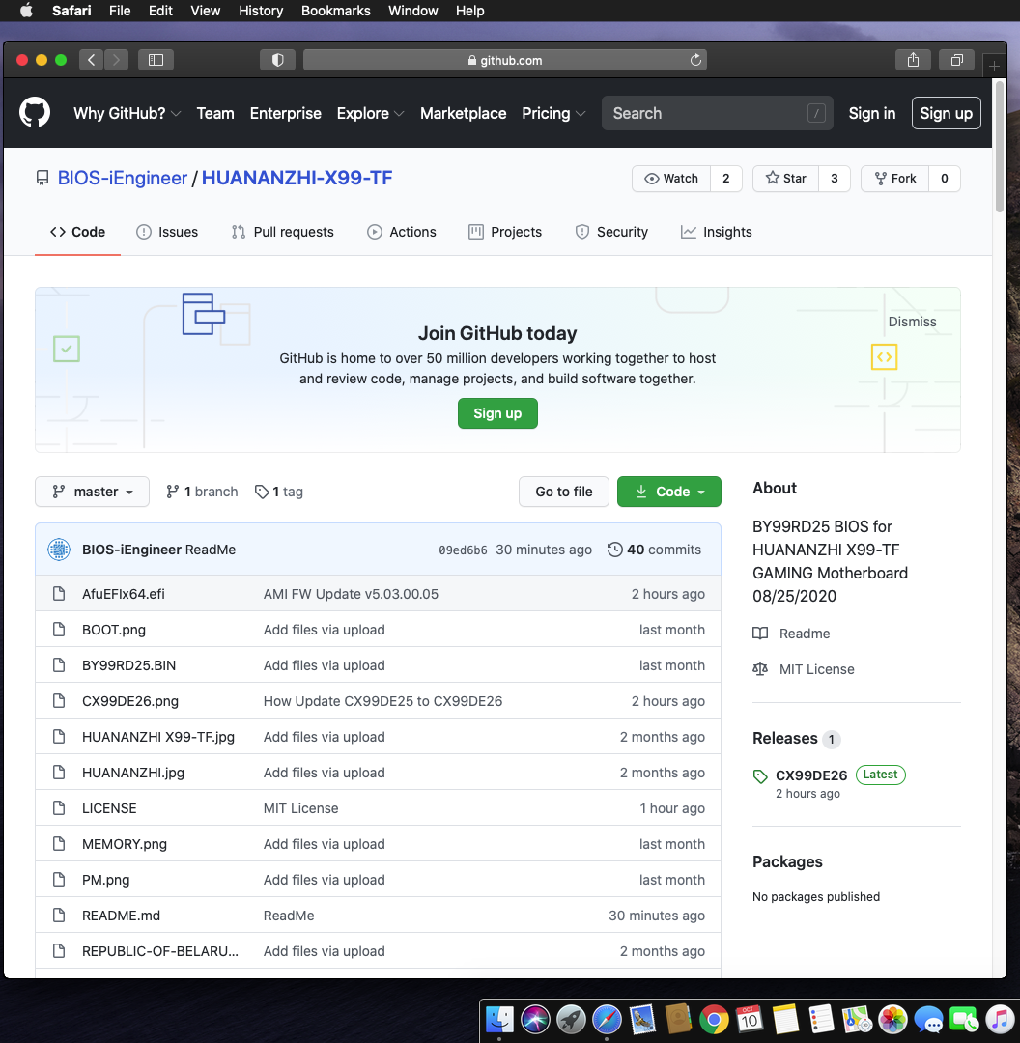Open HUANANZHI X99-TF.jpg file
1020x1043 pixels.
[x=158, y=736]
